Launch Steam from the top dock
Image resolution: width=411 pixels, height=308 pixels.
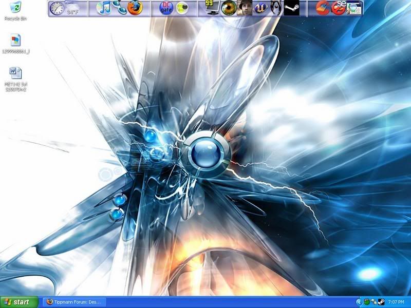click(x=291, y=8)
